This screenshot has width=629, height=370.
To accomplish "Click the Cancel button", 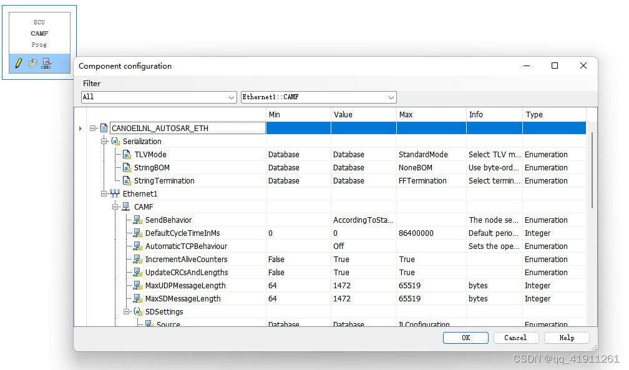I will (x=515, y=338).
